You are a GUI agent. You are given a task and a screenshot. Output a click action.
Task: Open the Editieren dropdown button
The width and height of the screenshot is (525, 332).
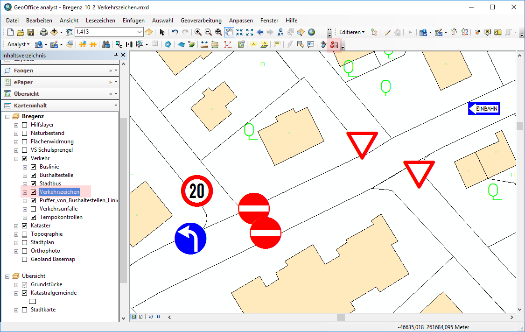[352, 32]
